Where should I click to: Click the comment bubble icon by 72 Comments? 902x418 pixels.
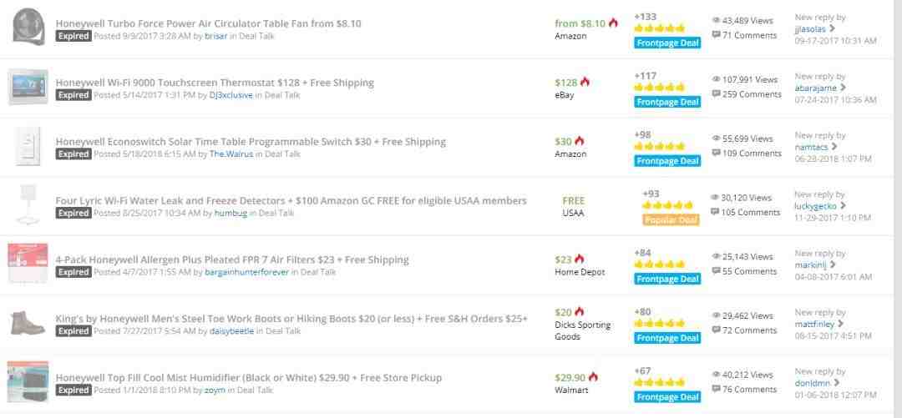click(716, 330)
